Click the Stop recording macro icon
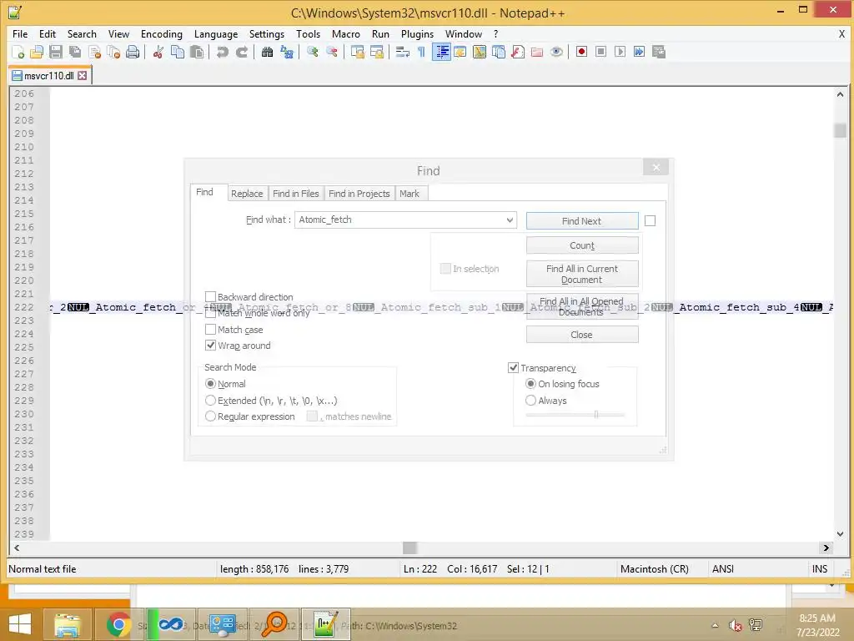Image resolution: width=854 pixels, height=641 pixels. (600, 52)
